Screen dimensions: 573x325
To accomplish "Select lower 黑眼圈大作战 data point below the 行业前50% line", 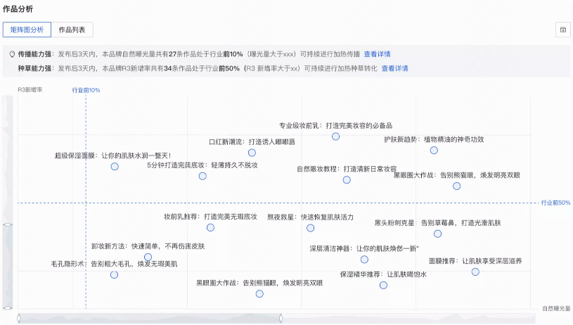I will coord(259,293).
